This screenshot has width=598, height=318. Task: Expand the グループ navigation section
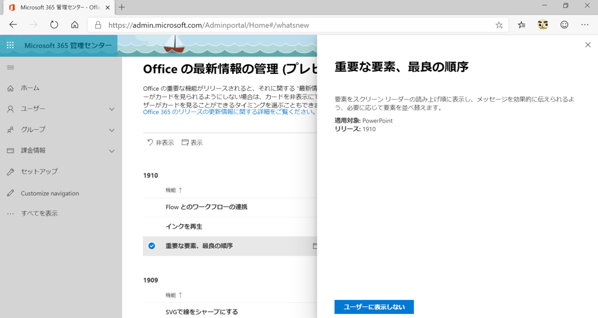pyautogui.click(x=112, y=130)
